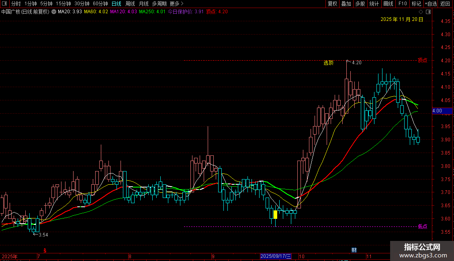The height and width of the screenshot is (261, 454).
Task: Open the 多周期 multi-period view
Action: pos(159,4)
